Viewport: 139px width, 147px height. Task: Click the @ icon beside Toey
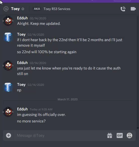tap(6, 9)
